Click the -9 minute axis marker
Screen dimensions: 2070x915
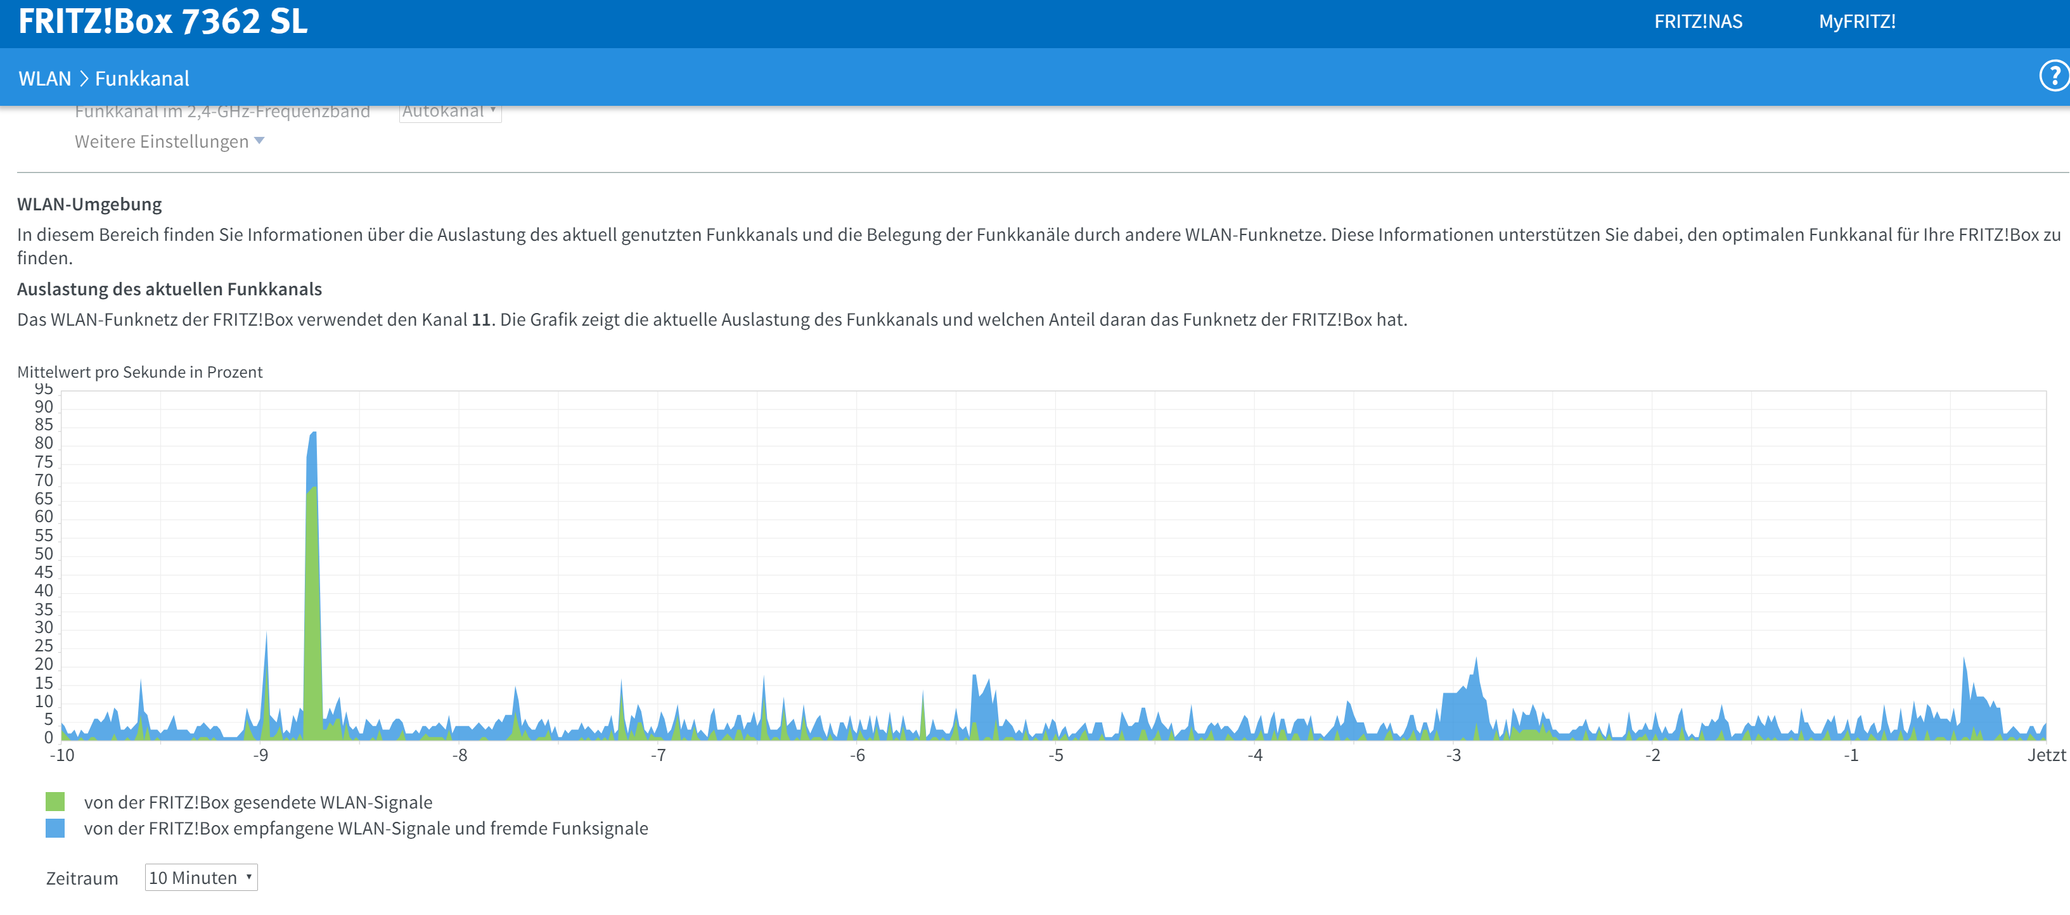260,755
